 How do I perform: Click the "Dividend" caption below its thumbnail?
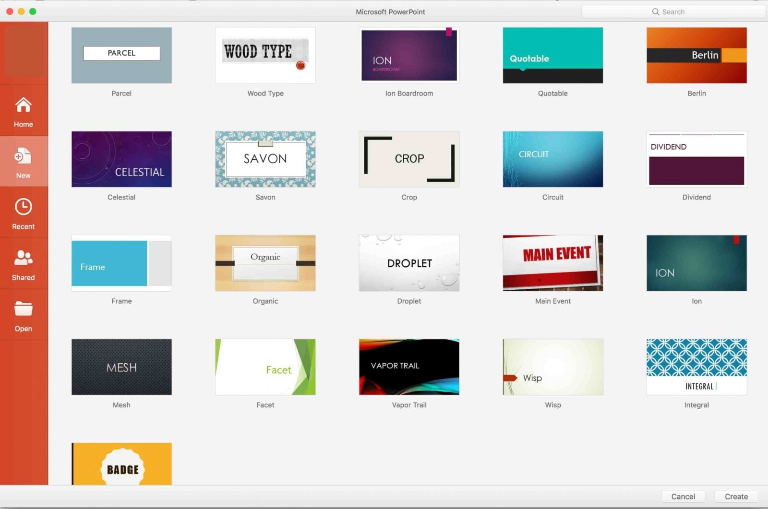pyautogui.click(x=696, y=197)
